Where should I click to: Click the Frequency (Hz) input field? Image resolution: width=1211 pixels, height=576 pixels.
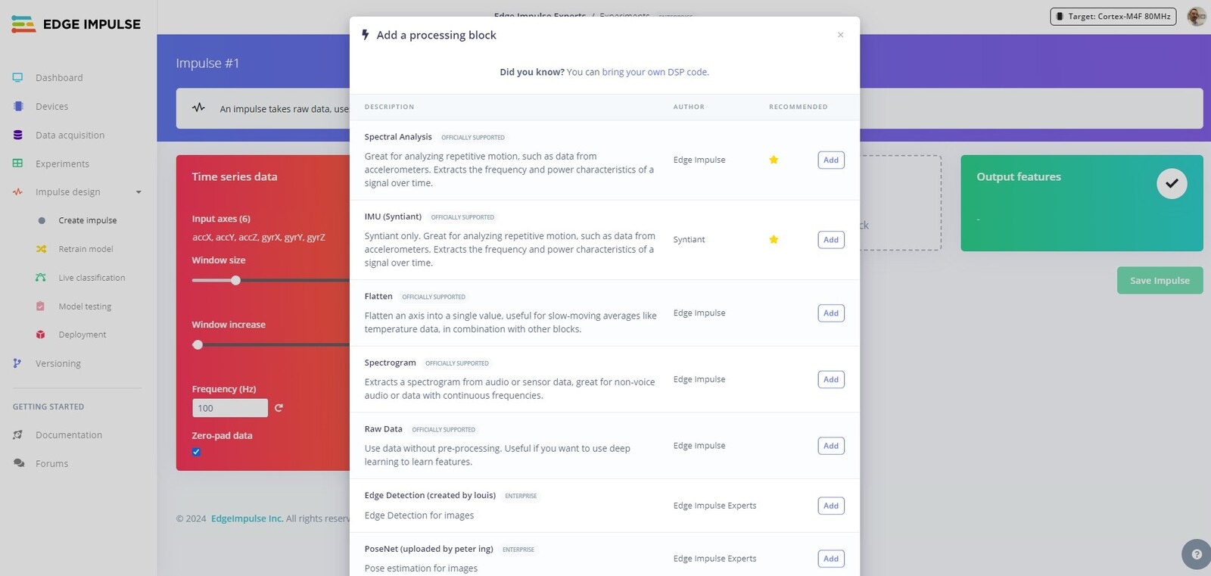point(230,408)
